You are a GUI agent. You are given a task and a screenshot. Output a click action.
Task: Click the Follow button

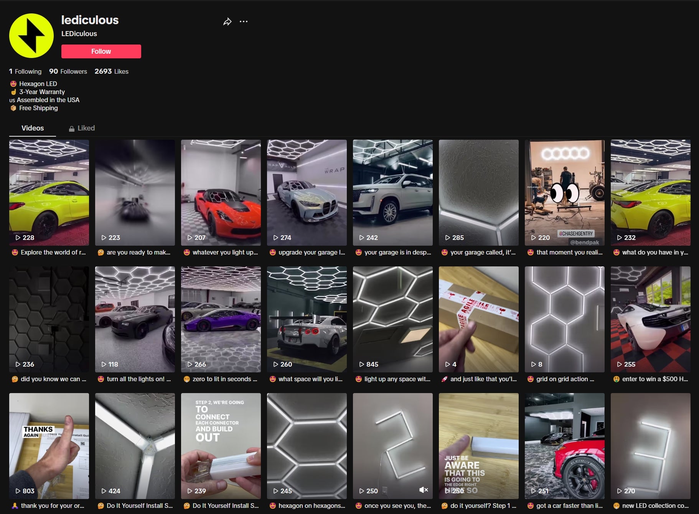coord(101,51)
